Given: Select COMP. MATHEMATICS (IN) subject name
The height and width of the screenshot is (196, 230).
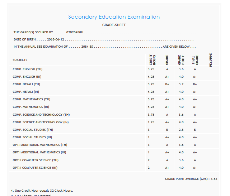Looking at the screenshot, I should tap(32, 107).
